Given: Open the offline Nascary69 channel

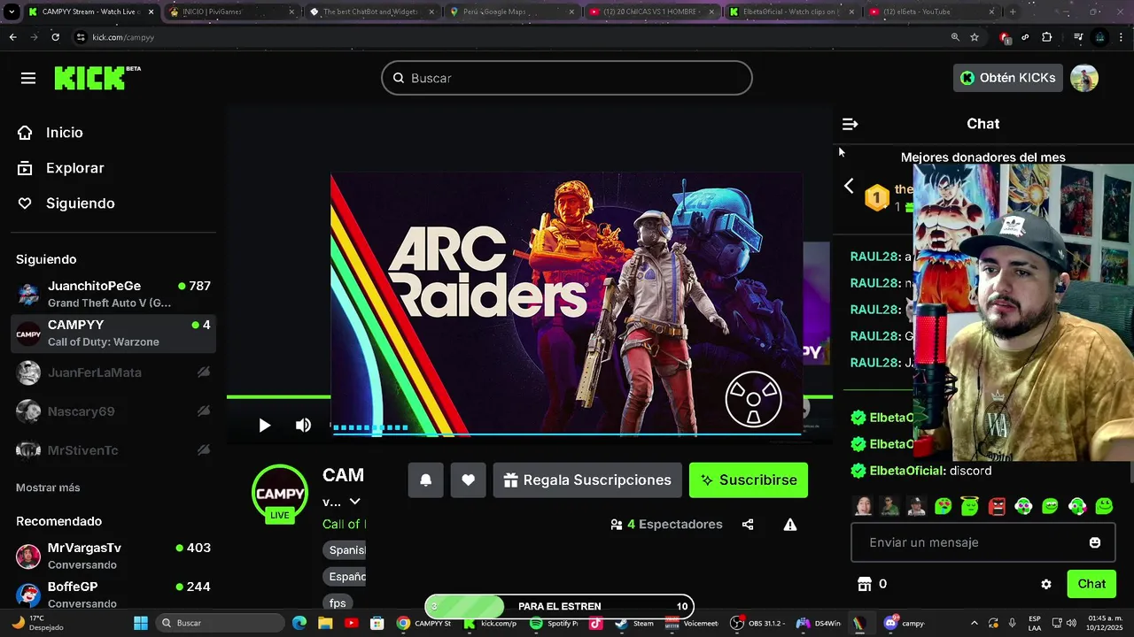Looking at the screenshot, I should tap(113, 411).
